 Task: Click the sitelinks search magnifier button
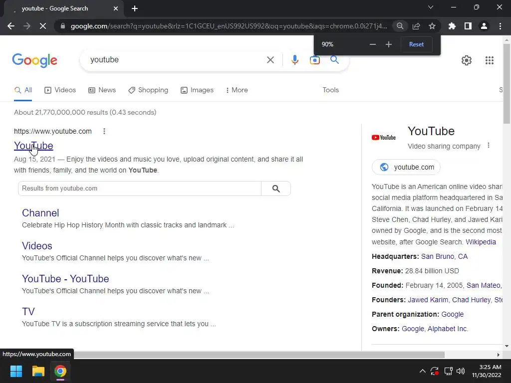tap(276, 189)
